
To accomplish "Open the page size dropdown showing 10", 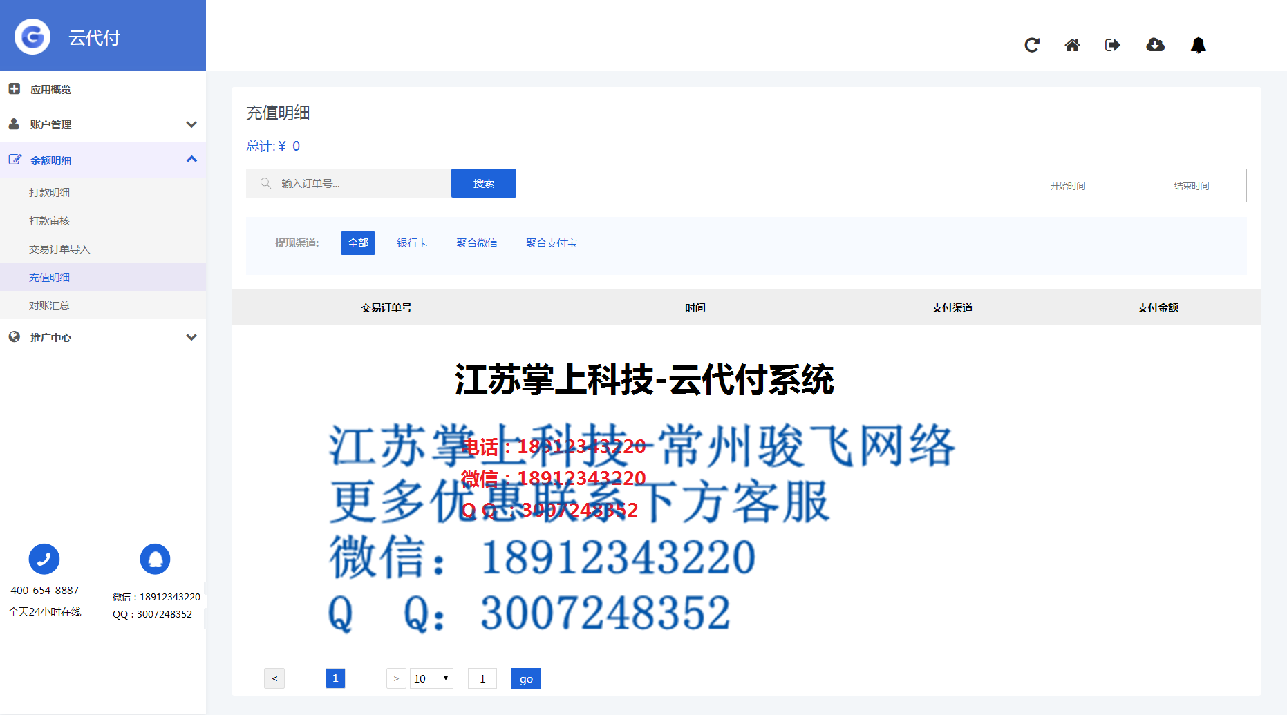I will pos(431,678).
